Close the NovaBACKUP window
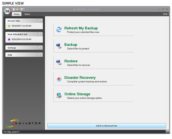The height and width of the screenshot is (139, 172). 167,9
